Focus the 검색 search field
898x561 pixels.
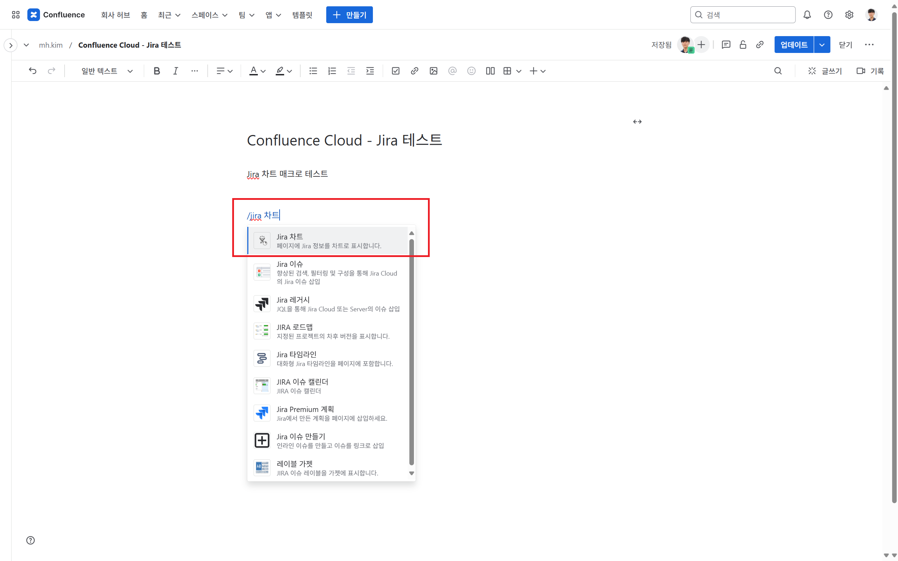[743, 15]
